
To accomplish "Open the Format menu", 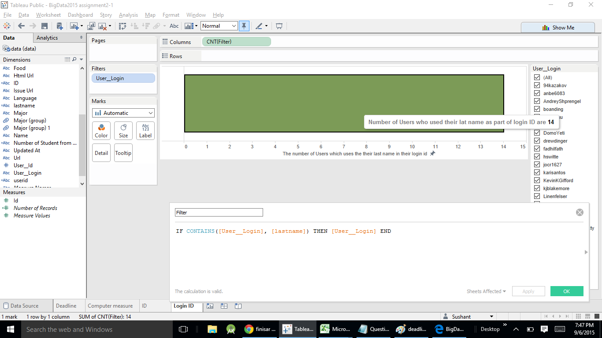I will (171, 15).
